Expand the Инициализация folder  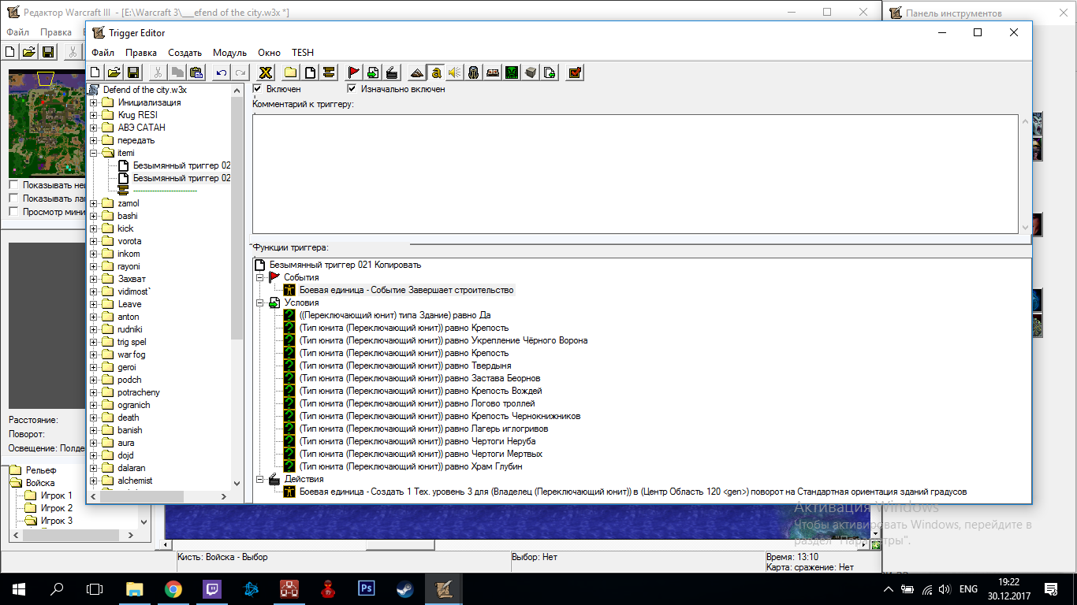[94, 102]
